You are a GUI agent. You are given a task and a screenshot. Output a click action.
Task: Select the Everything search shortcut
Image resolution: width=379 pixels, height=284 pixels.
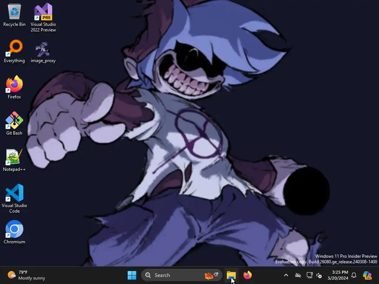point(14,52)
